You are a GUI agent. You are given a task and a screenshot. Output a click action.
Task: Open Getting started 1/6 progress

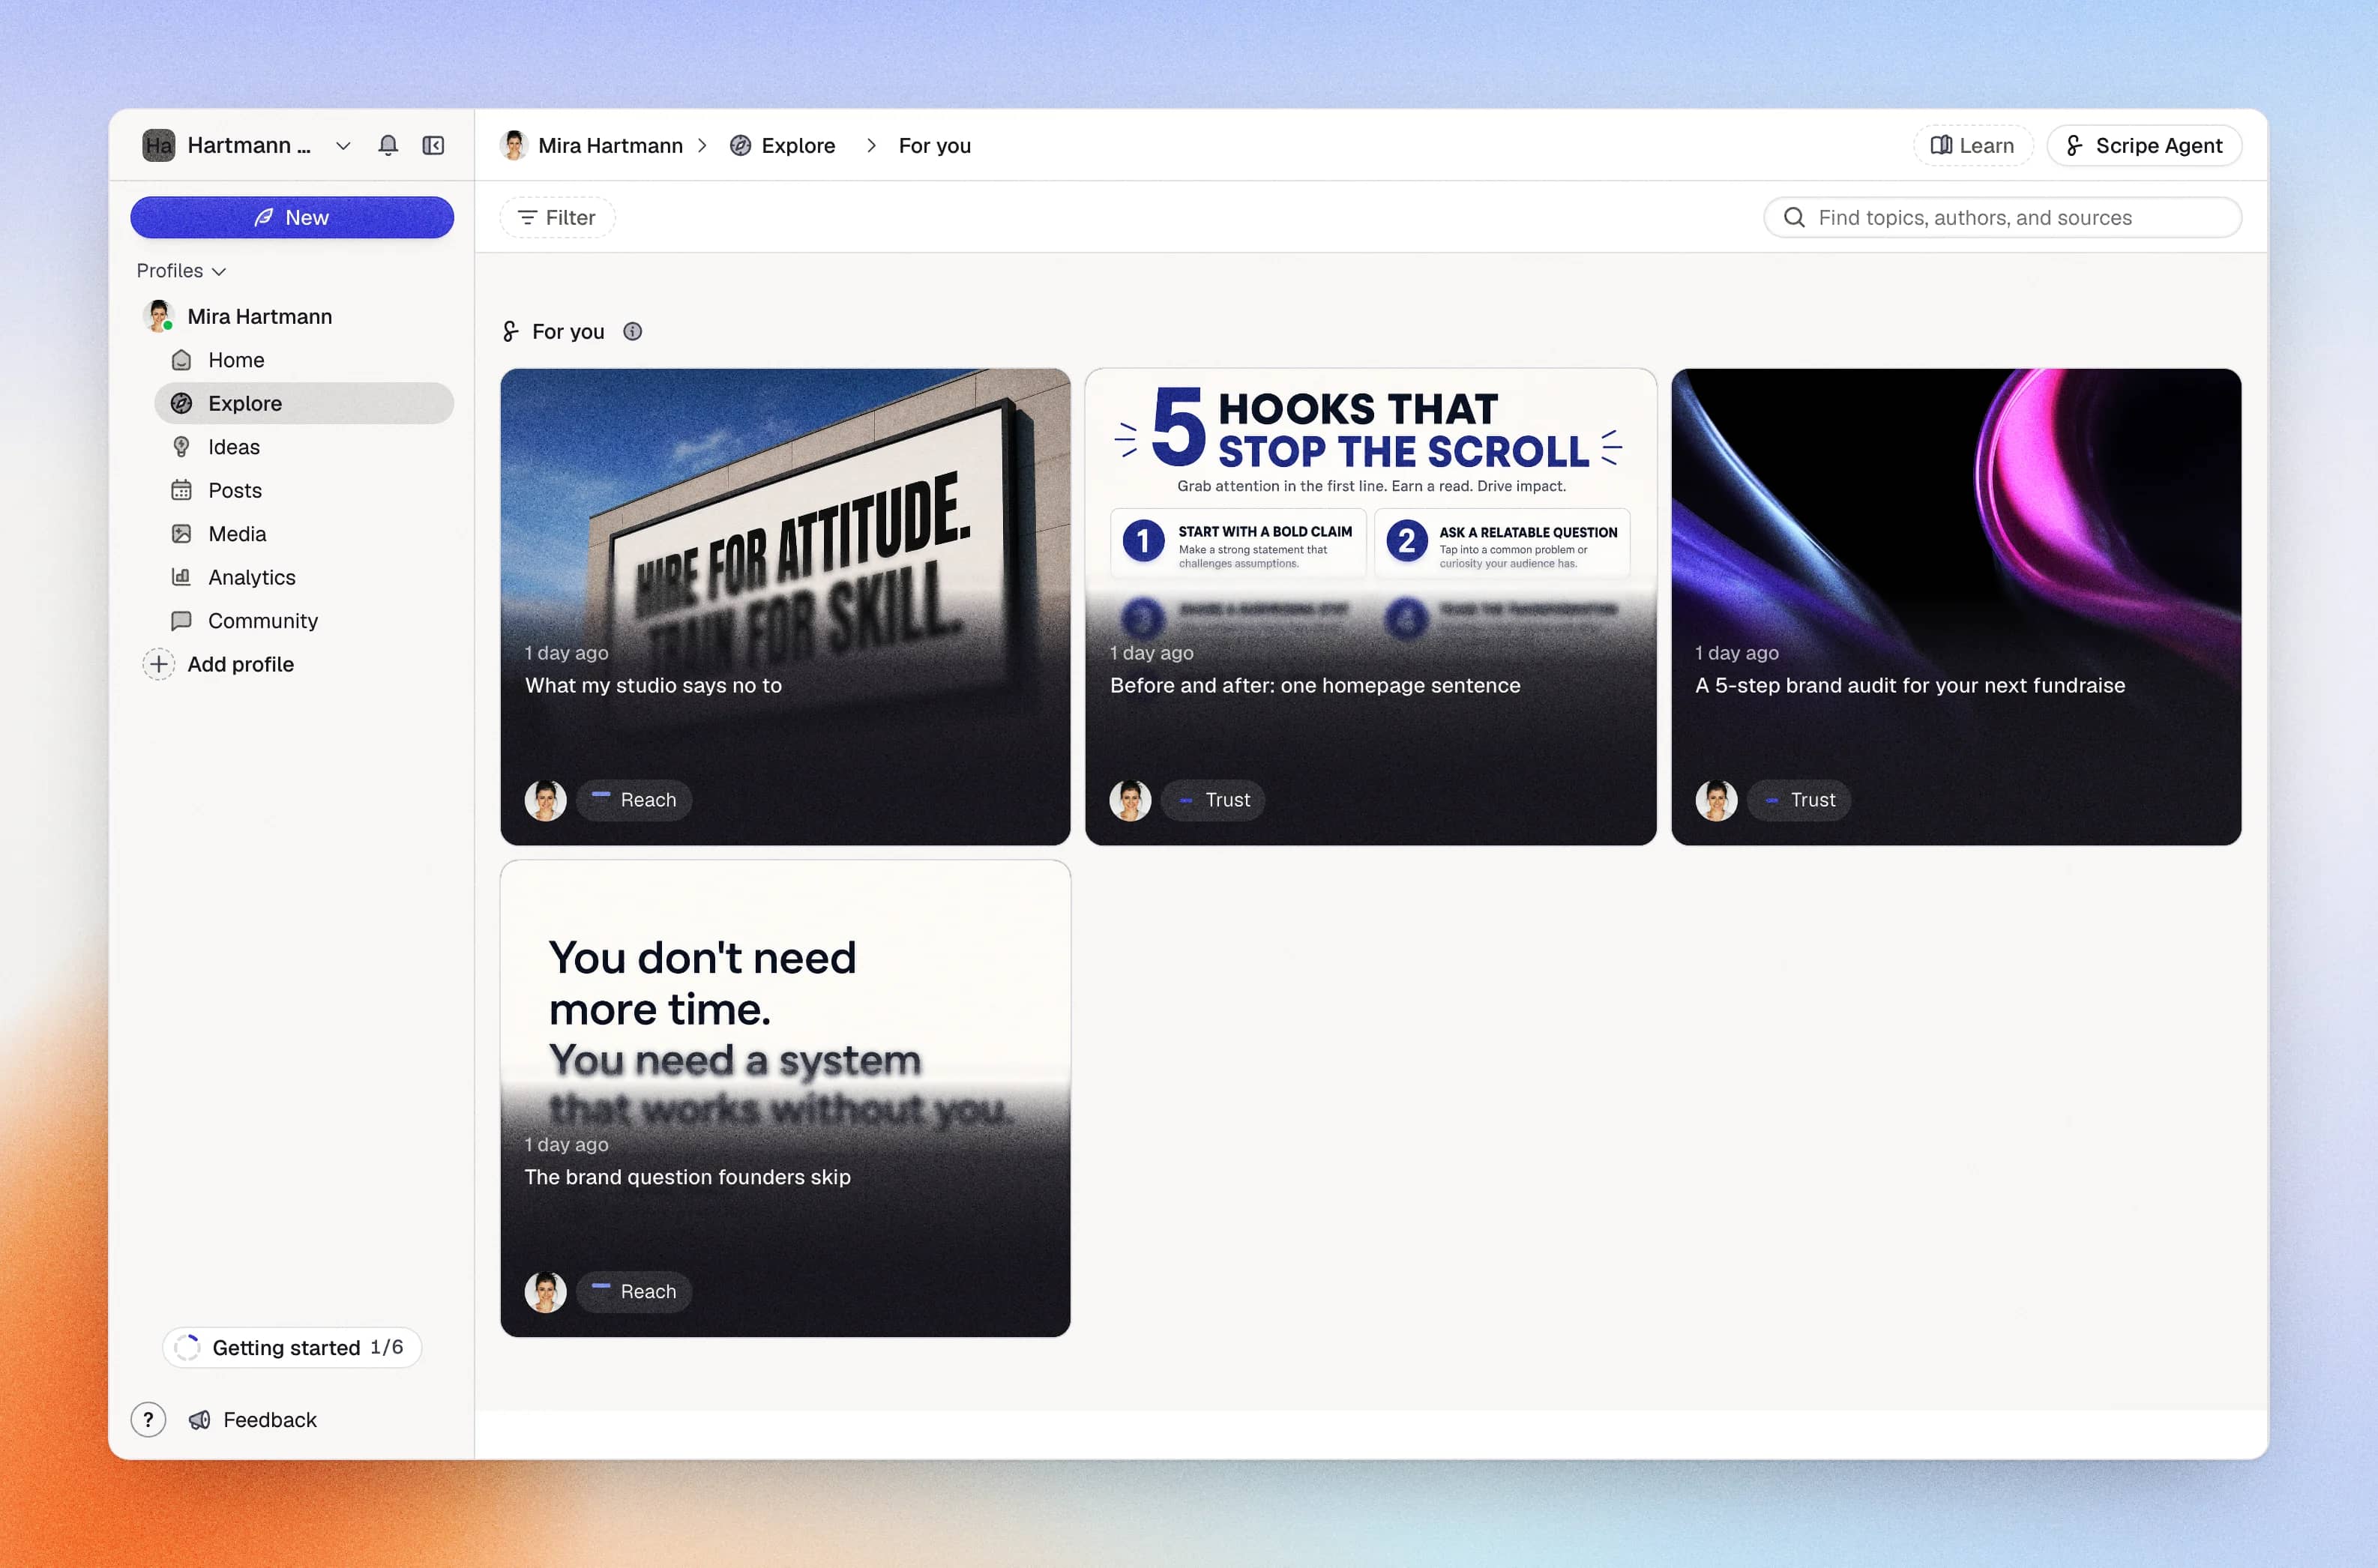[x=291, y=1347]
